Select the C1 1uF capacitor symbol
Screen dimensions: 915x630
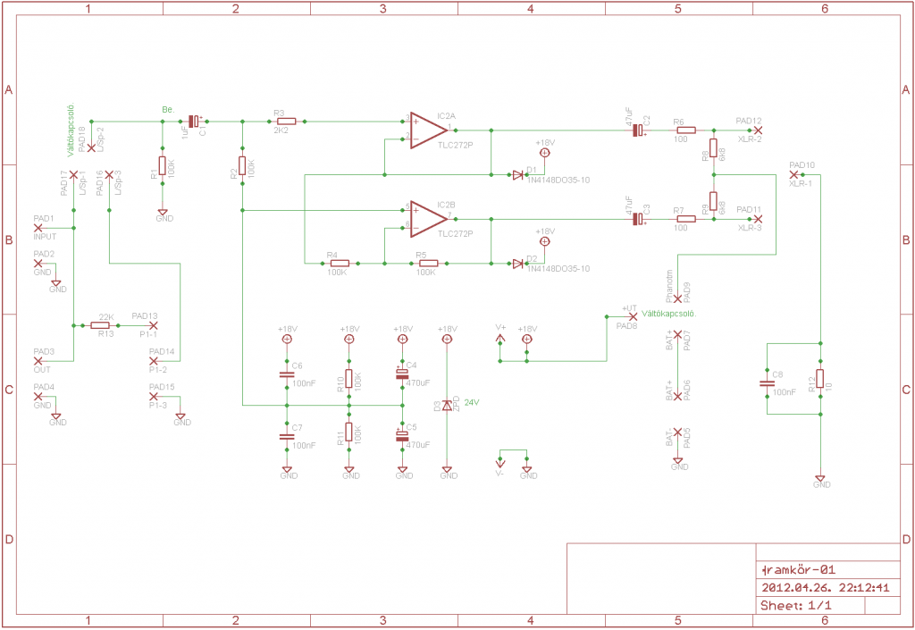click(x=195, y=122)
